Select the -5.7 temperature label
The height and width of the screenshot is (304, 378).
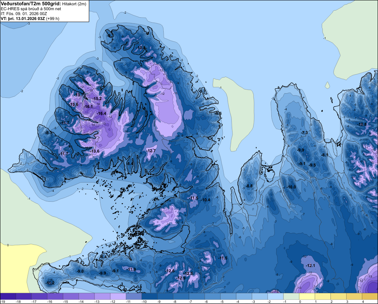tap(203, 91)
